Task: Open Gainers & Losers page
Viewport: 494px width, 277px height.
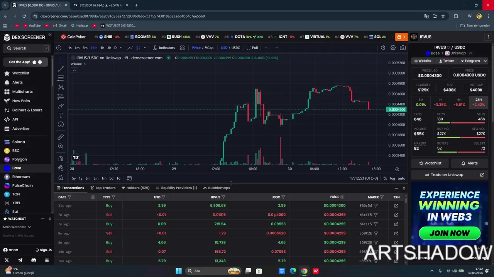Action: (x=27, y=110)
